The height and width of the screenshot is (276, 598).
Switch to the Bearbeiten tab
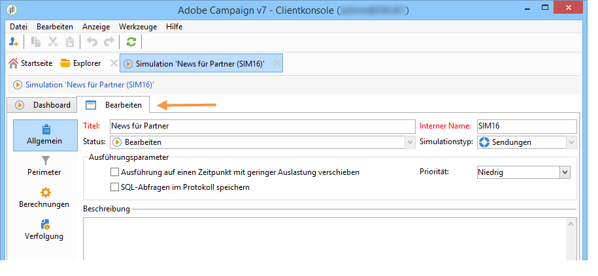pos(113,105)
